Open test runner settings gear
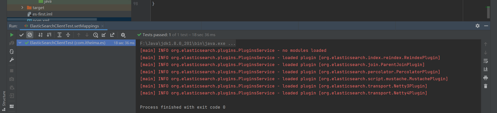 (123, 35)
